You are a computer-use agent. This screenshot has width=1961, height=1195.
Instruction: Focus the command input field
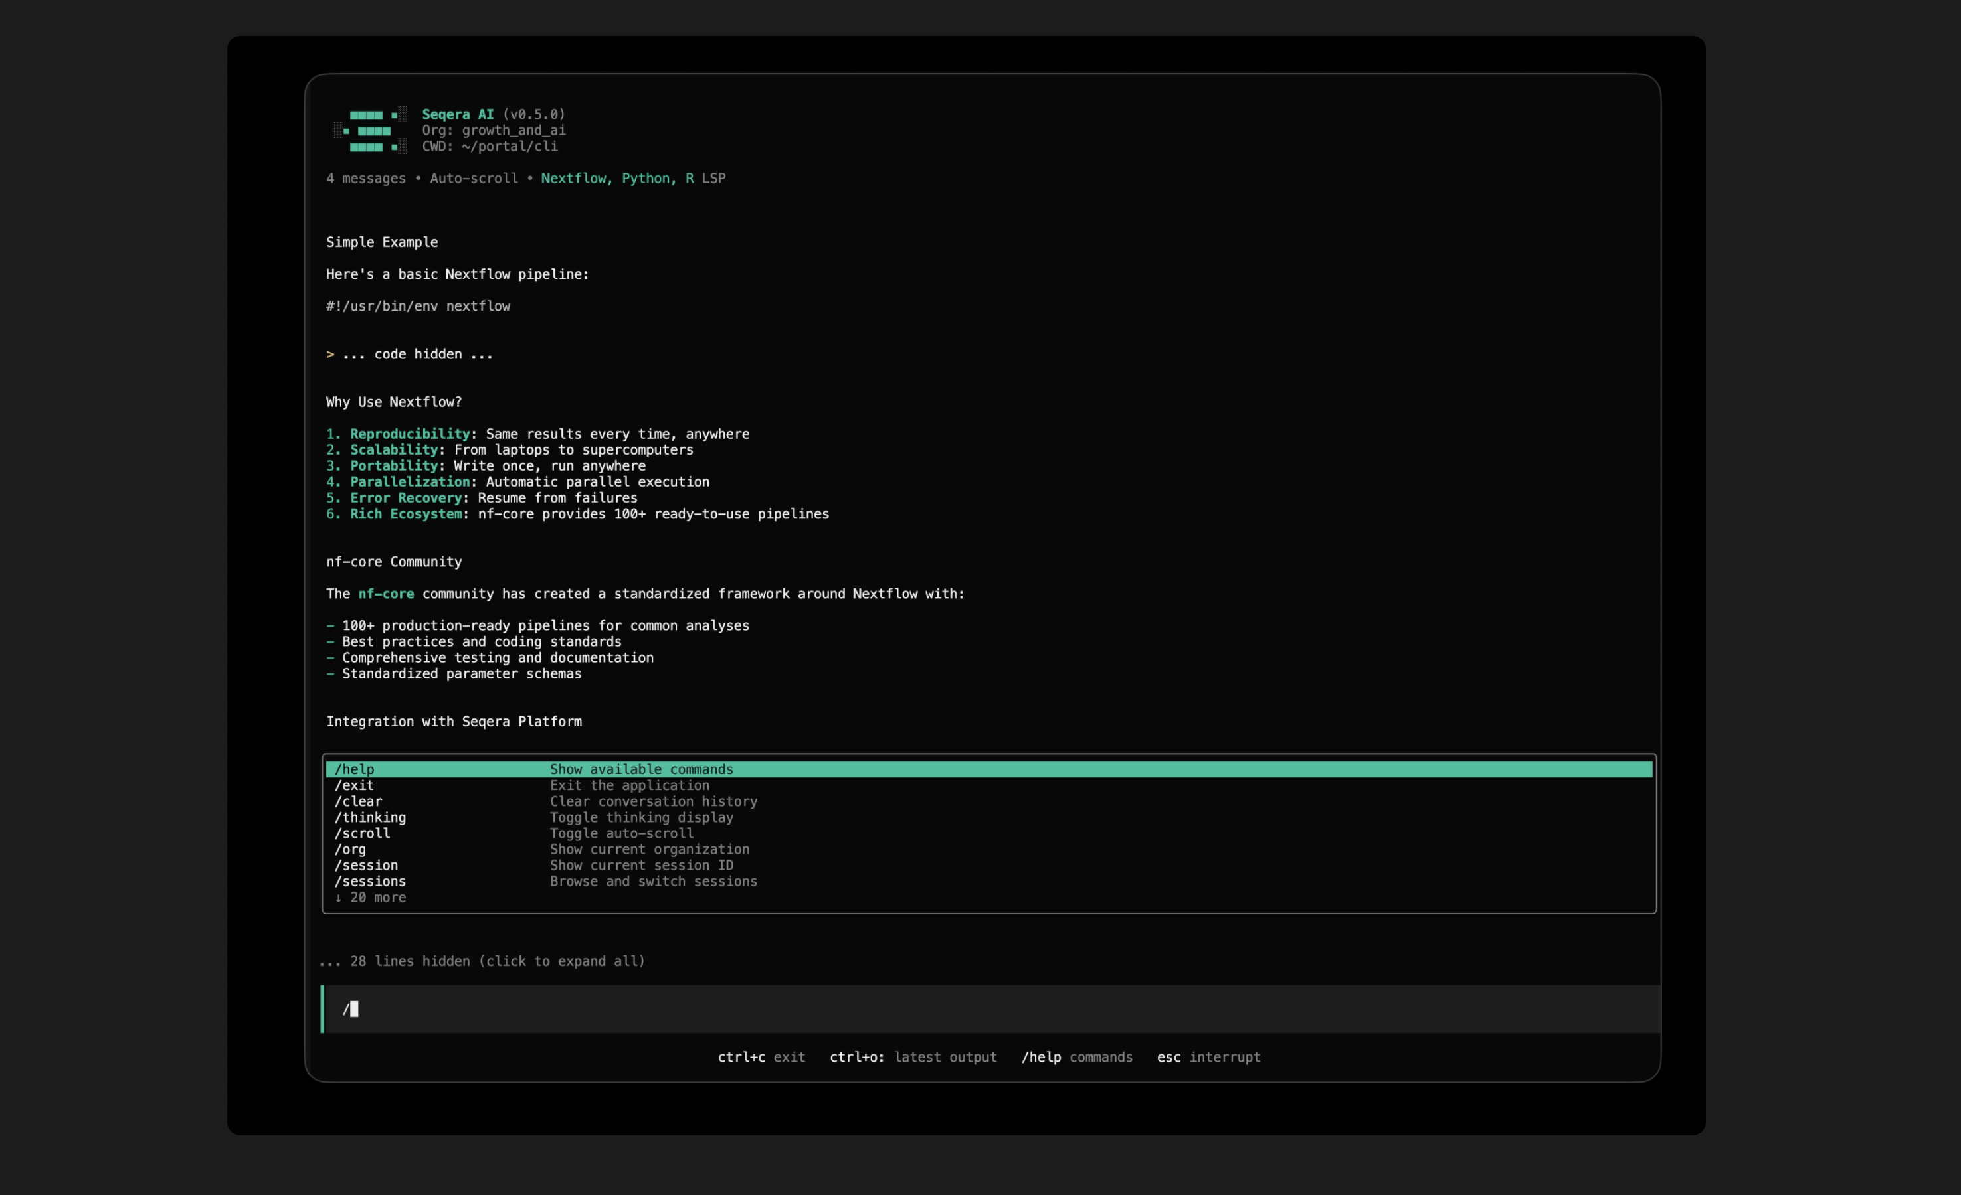(x=991, y=1009)
